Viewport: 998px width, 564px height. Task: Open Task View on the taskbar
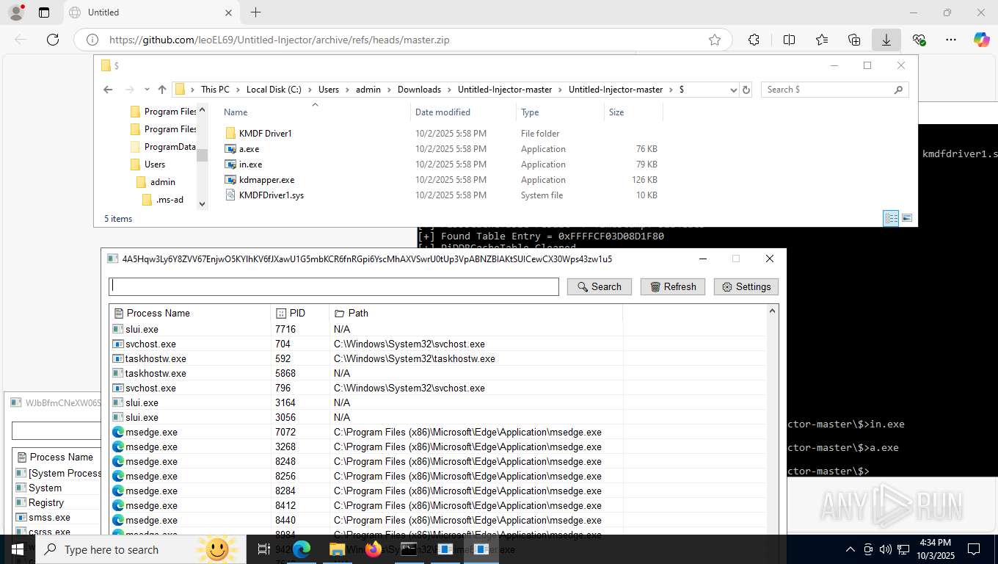pyautogui.click(x=264, y=549)
